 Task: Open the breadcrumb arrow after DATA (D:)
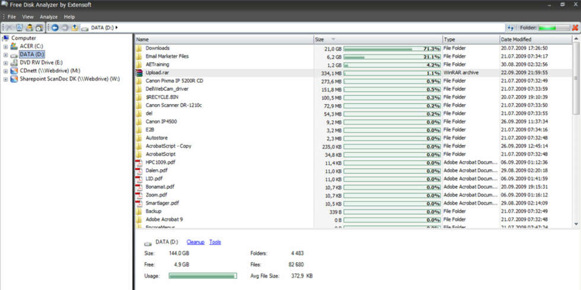pos(116,27)
